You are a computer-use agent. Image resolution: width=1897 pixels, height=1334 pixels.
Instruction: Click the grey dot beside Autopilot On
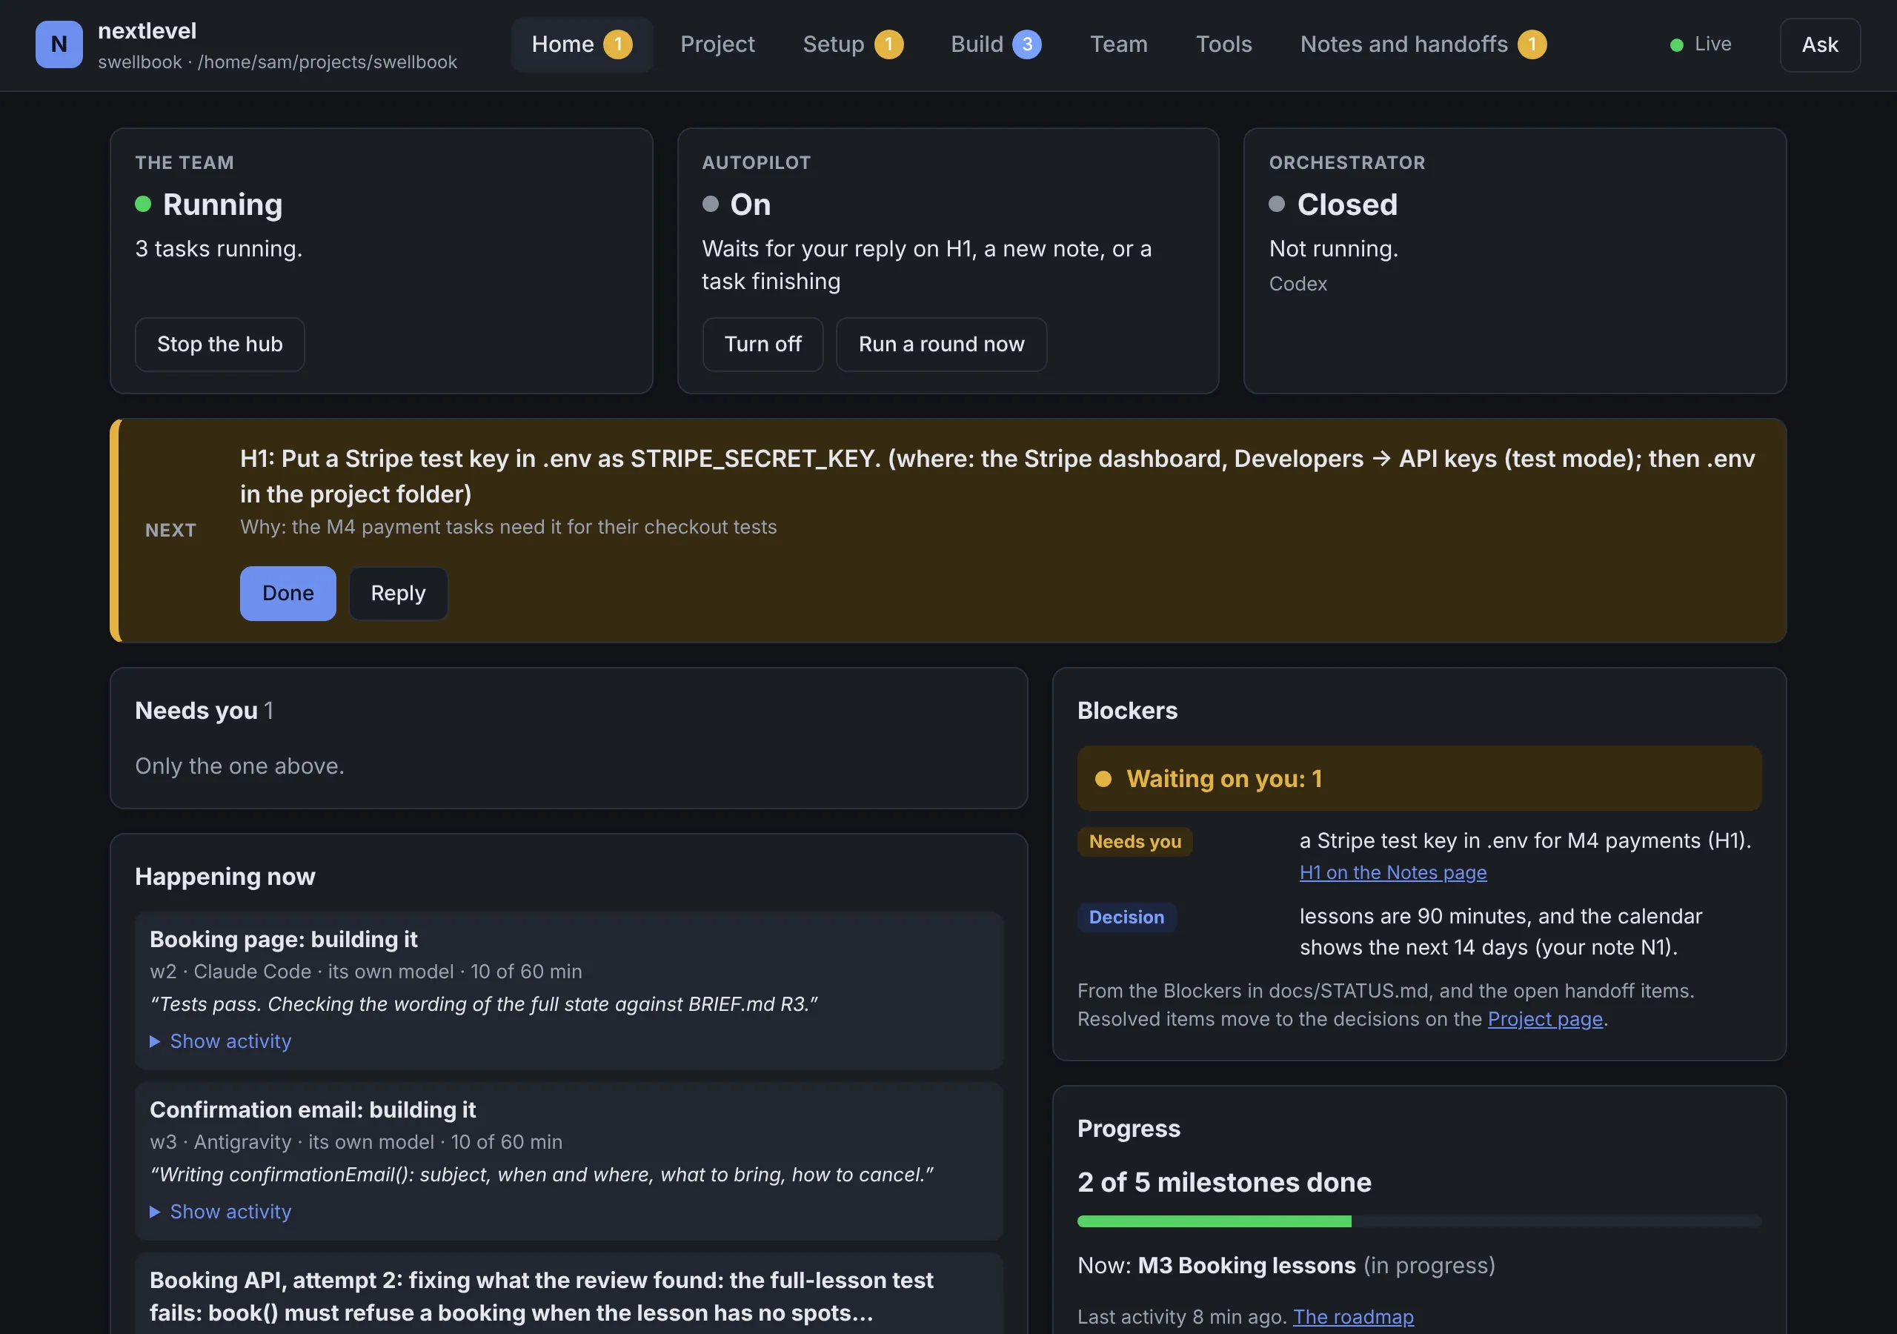pyautogui.click(x=711, y=204)
